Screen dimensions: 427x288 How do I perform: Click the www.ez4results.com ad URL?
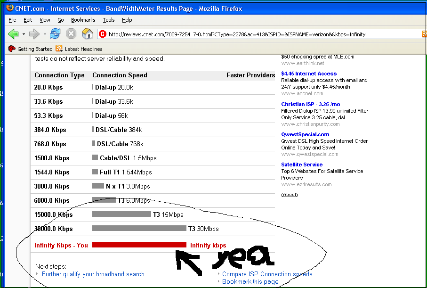(x=306, y=184)
